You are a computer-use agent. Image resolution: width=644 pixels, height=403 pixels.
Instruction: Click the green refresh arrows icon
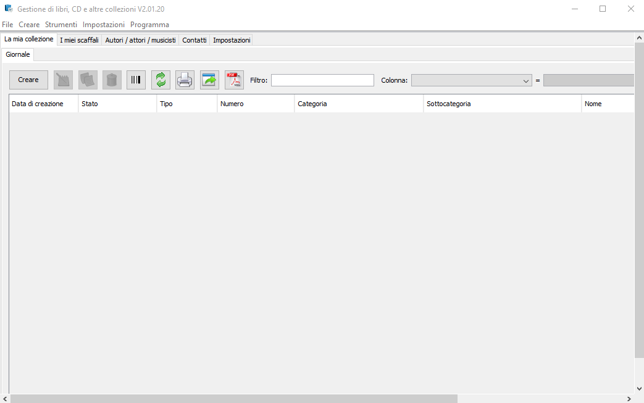click(x=161, y=80)
